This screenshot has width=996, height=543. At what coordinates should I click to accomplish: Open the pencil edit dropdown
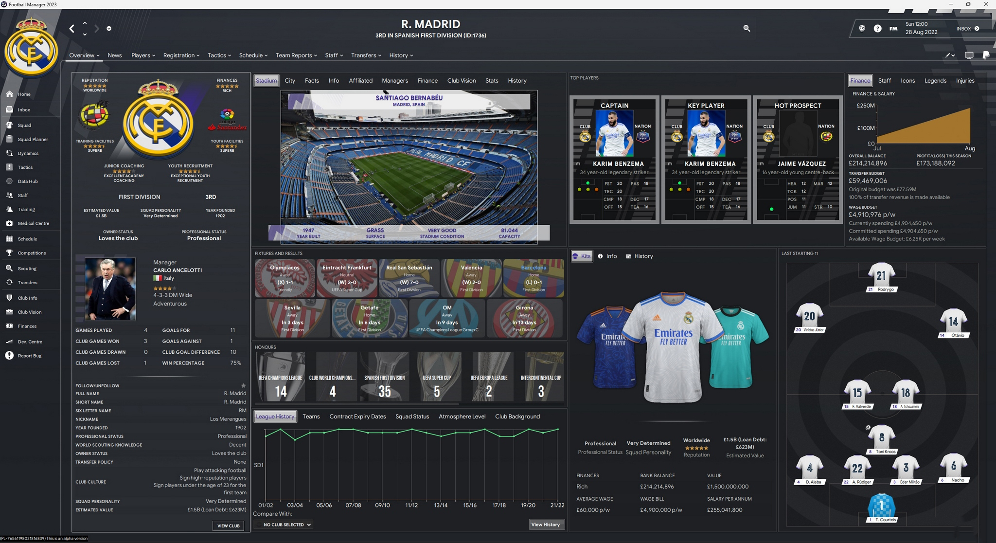point(950,55)
